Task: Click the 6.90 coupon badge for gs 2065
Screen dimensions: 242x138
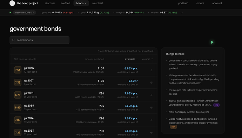Action: tap(18, 107)
